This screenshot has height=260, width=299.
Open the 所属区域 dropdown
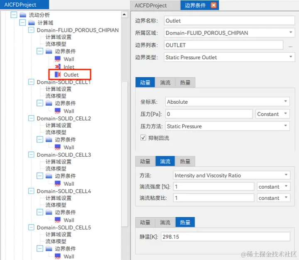point(291,33)
